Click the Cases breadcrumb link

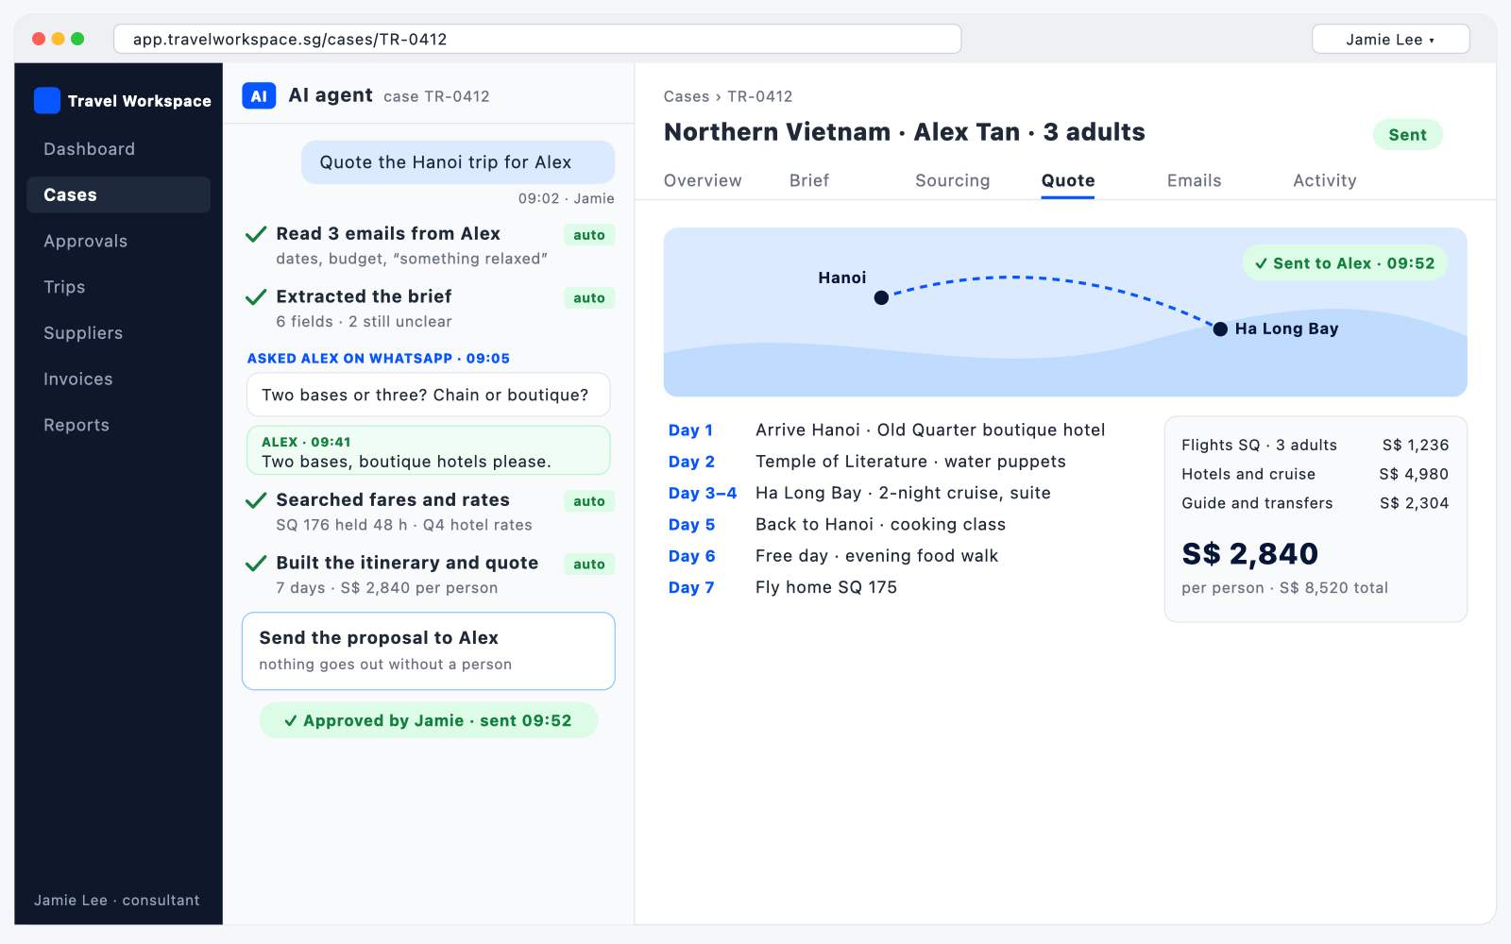[687, 96]
